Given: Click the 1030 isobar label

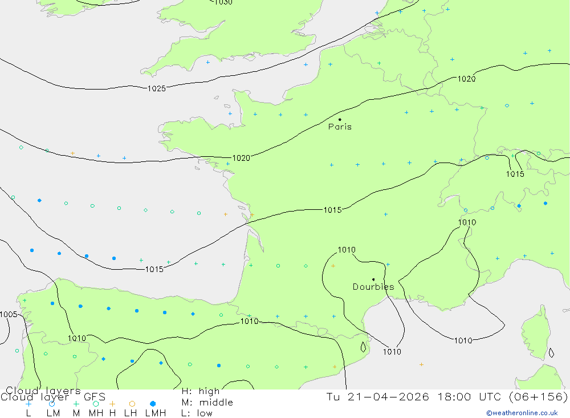Looking at the screenshot, I should click(223, 2).
